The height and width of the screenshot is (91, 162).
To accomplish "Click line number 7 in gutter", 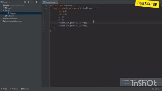I will coord(44,23).
